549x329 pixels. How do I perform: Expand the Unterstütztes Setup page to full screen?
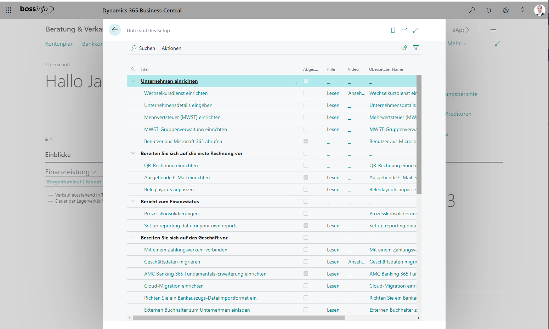pos(416,30)
